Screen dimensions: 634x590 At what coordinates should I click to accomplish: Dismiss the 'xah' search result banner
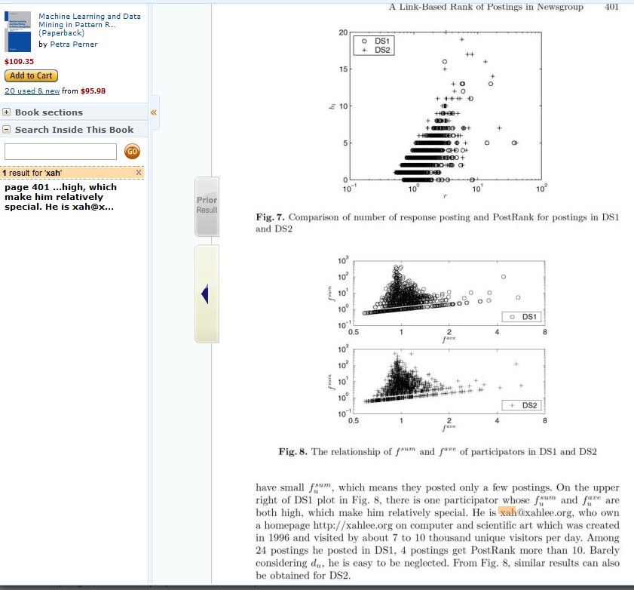coord(138,173)
